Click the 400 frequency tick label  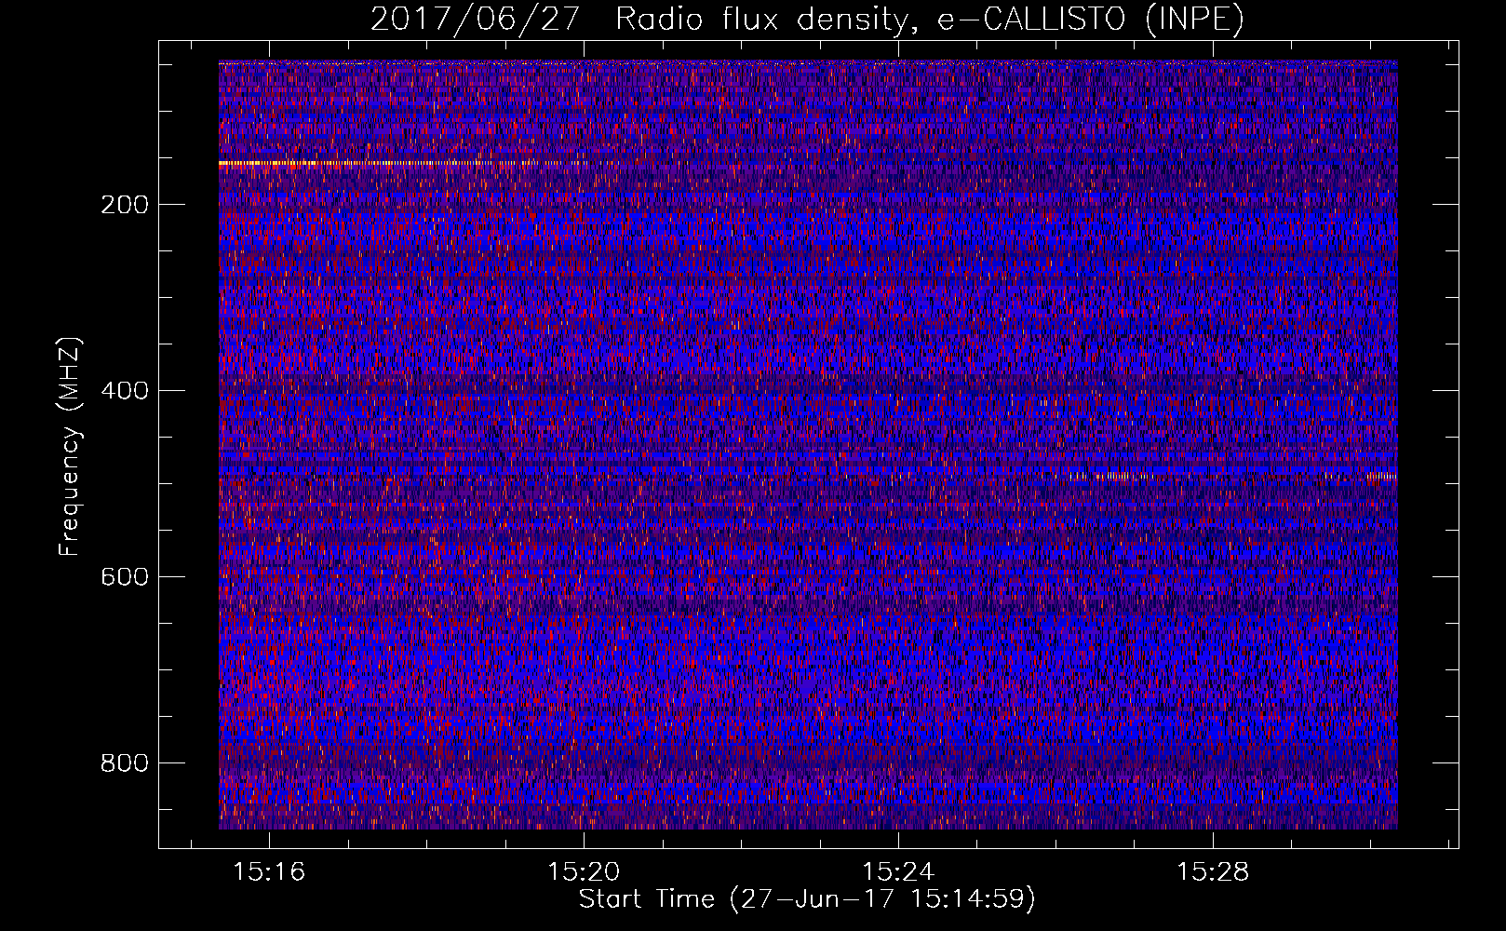click(x=125, y=391)
